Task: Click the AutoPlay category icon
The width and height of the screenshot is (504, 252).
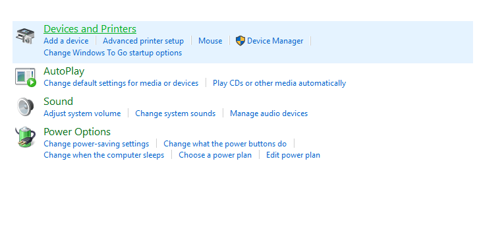Action: (26, 77)
